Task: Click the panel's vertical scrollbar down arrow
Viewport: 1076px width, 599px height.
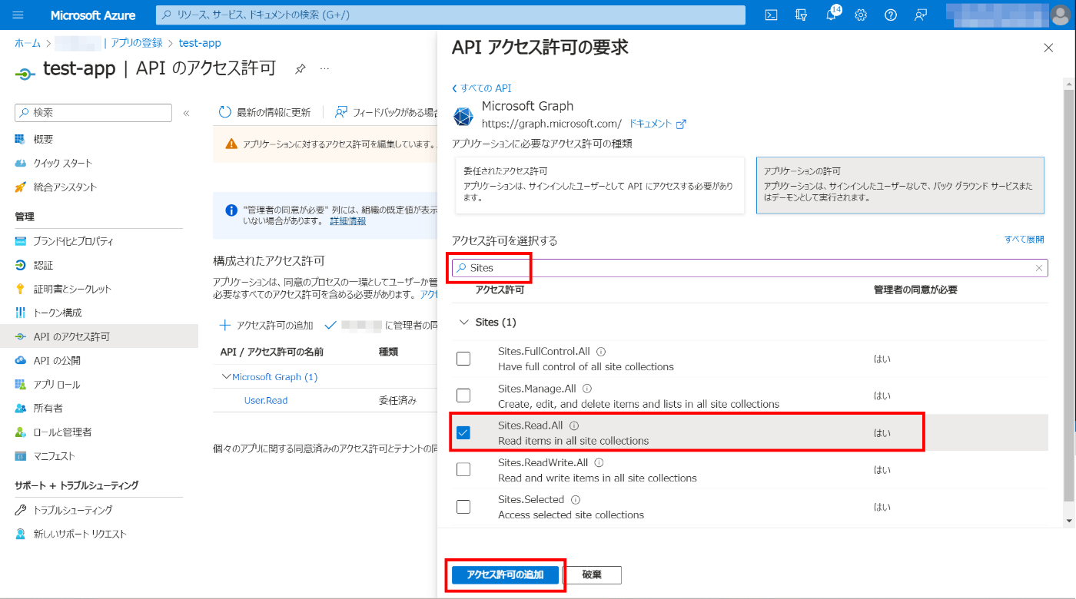Action: 1070,521
